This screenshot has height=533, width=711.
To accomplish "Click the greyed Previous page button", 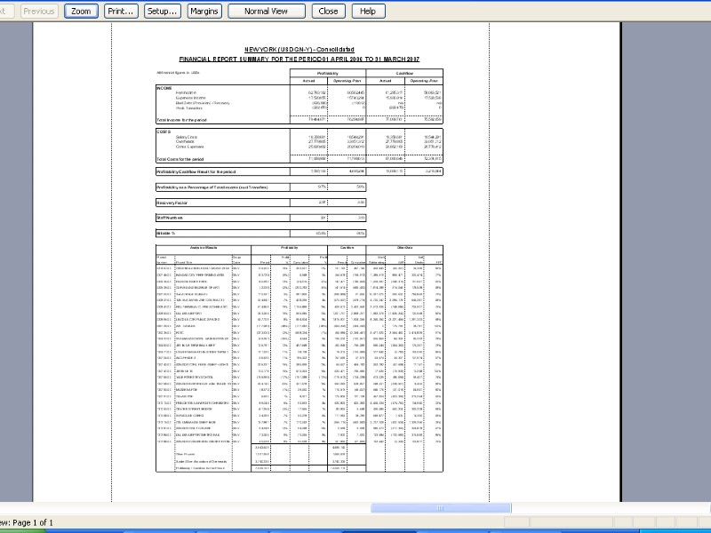I will pyautogui.click(x=39, y=12).
